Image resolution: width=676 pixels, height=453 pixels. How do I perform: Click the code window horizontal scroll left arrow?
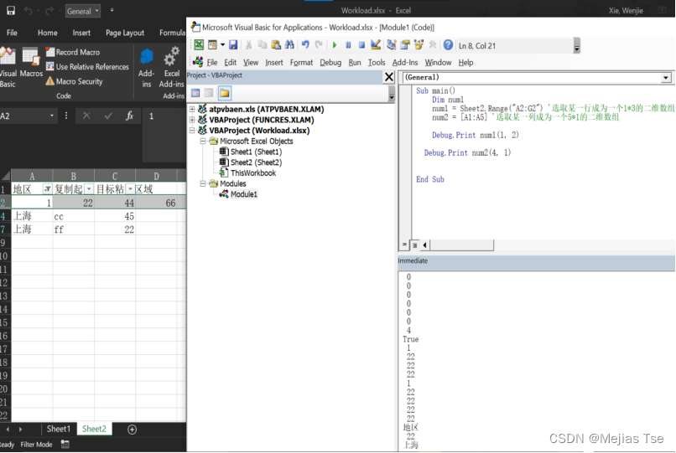424,245
